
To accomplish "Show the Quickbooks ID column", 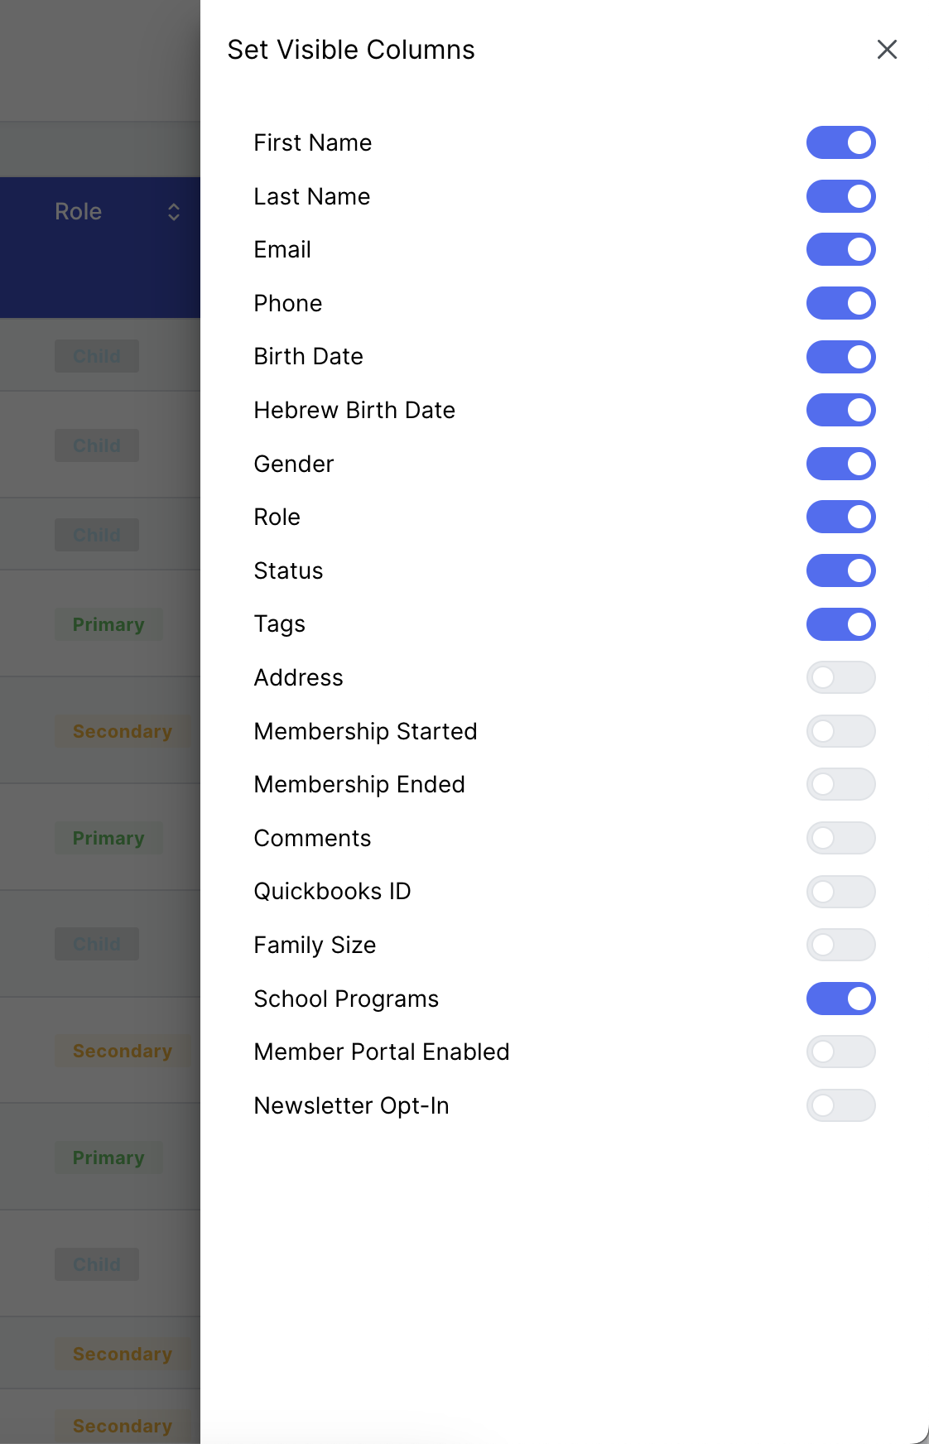I will pyautogui.click(x=840, y=892).
